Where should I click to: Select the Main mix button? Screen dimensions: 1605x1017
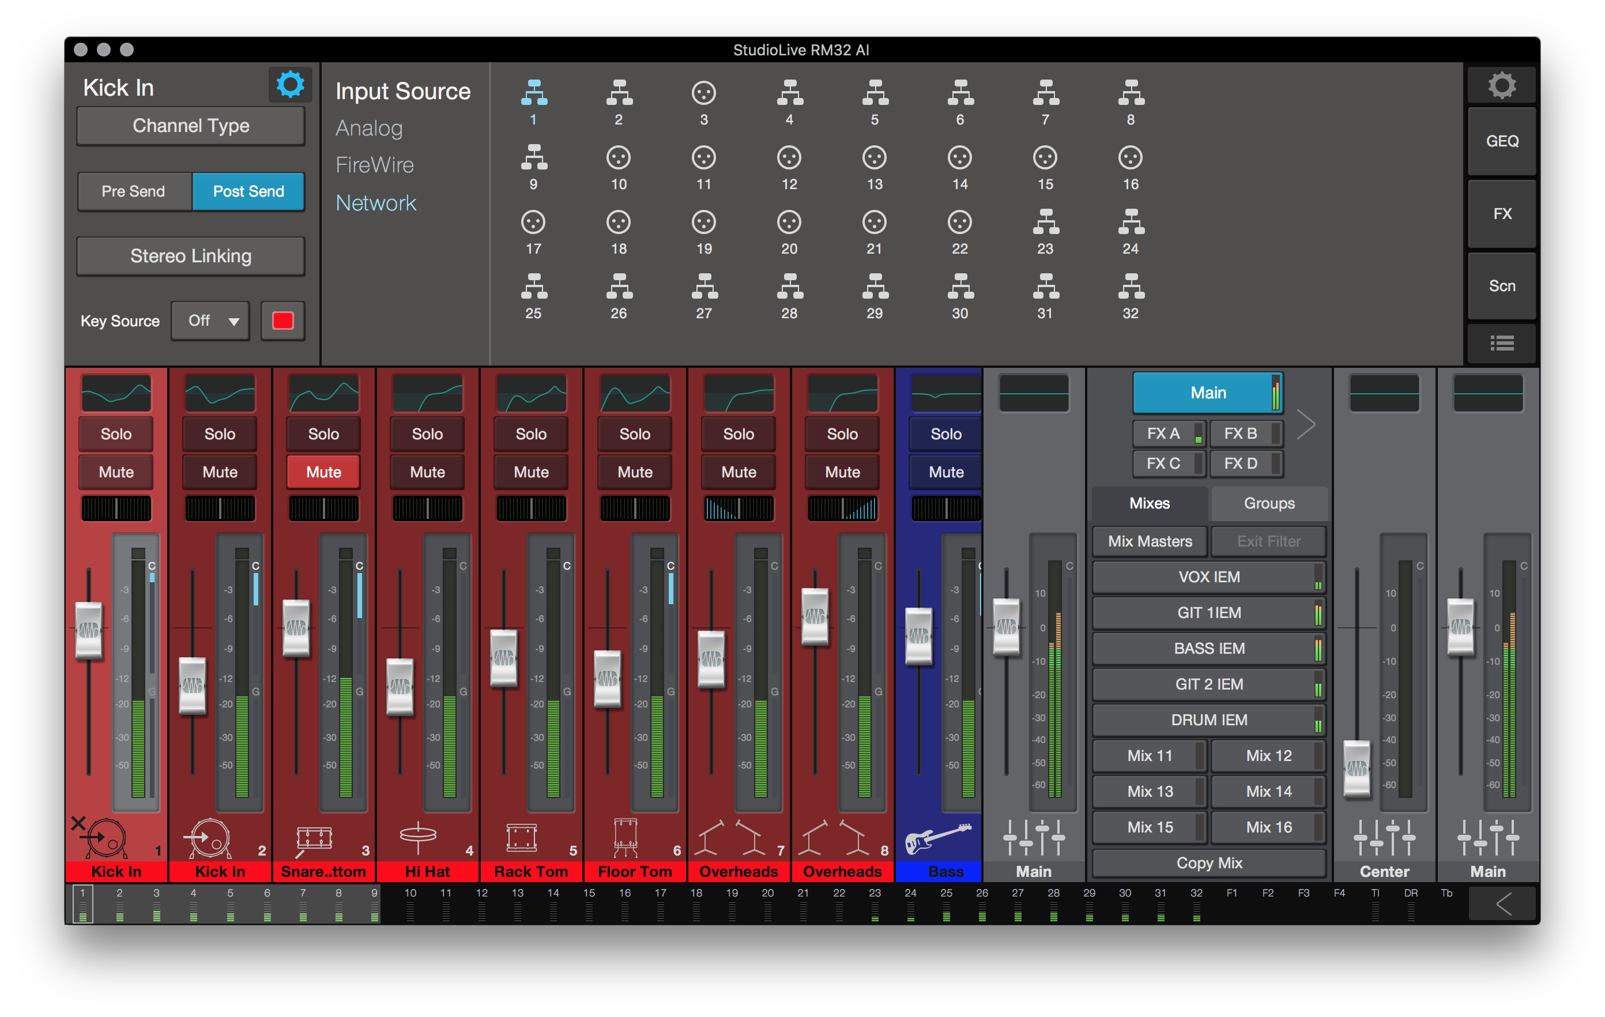(1208, 393)
